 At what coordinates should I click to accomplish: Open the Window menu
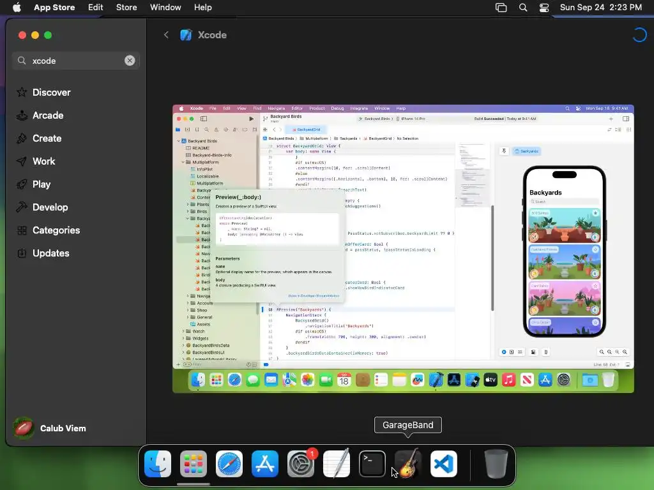pyautogui.click(x=165, y=8)
